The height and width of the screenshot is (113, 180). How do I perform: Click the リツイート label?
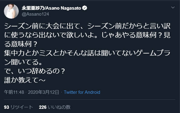22,107
